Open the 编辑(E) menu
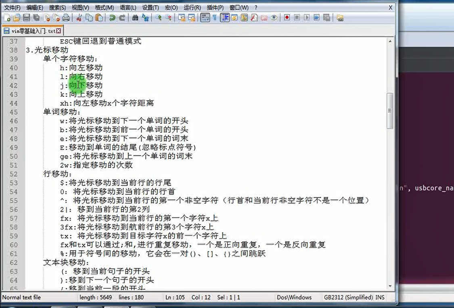The image size is (454, 308). pyautogui.click(x=35, y=8)
